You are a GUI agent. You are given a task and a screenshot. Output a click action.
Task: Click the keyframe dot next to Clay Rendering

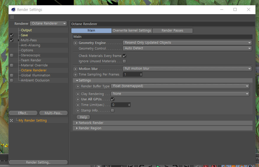point(78,94)
